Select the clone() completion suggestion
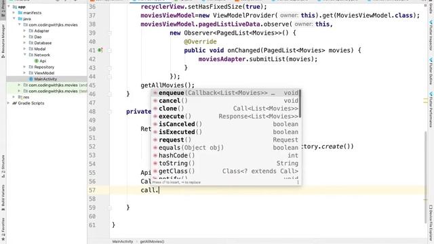The width and height of the screenshot is (434, 244). [x=225, y=108]
